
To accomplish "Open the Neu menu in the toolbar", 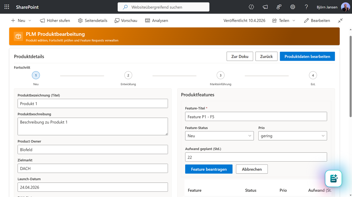I will 21,20.
